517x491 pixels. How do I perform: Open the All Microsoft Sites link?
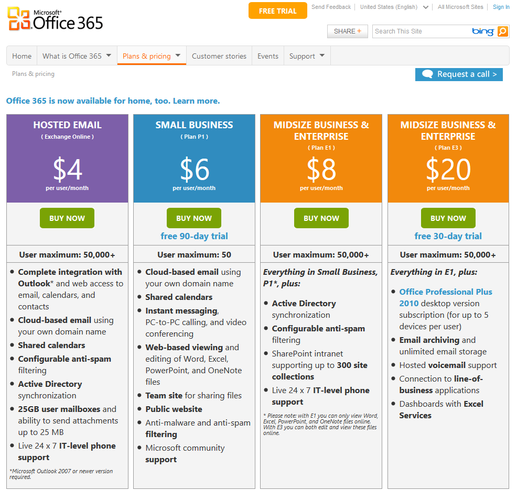point(460,7)
